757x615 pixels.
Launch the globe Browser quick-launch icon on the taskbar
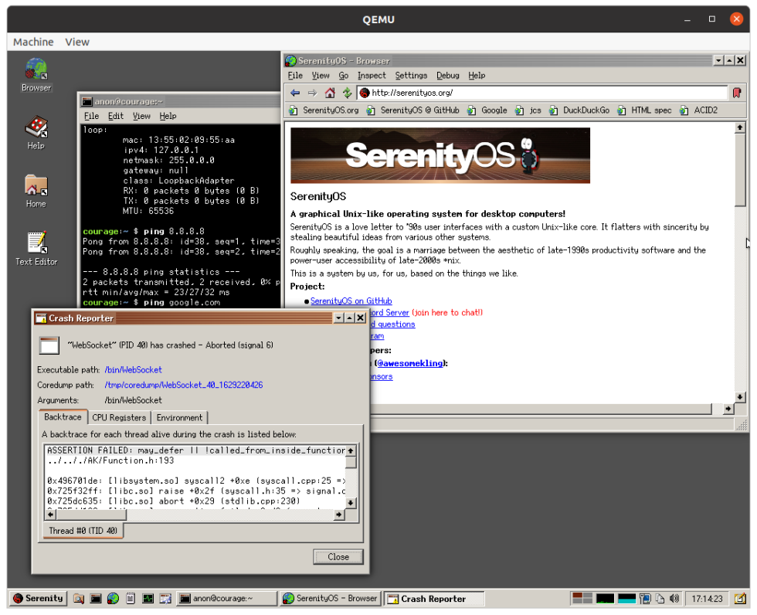coord(114,598)
